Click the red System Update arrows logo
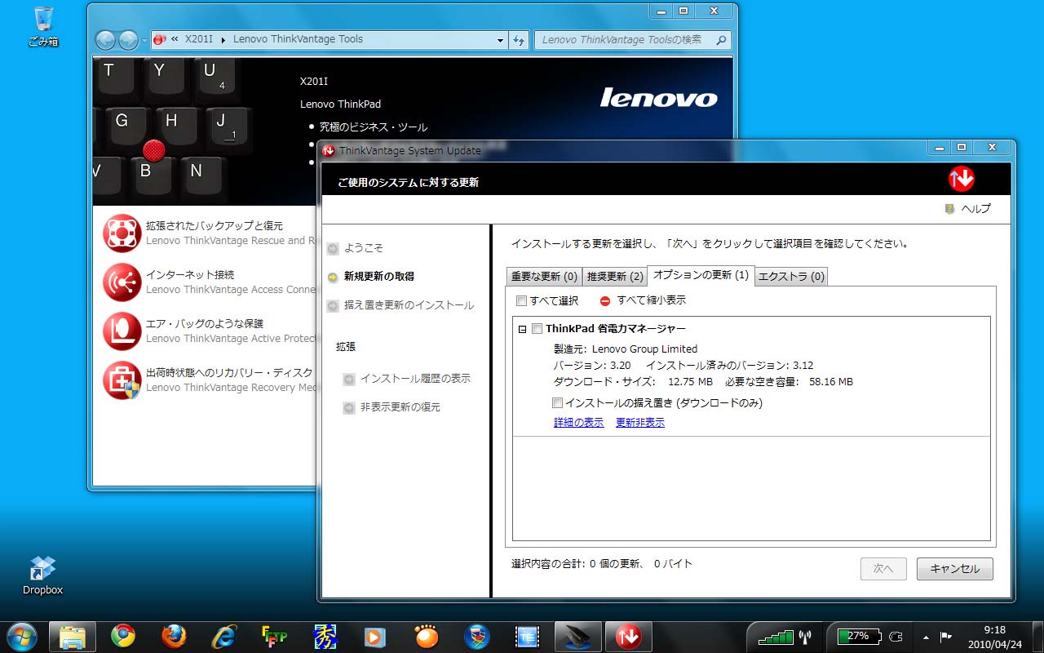Image resolution: width=1044 pixels, height=653 pixels. click(x=962, y=179)
